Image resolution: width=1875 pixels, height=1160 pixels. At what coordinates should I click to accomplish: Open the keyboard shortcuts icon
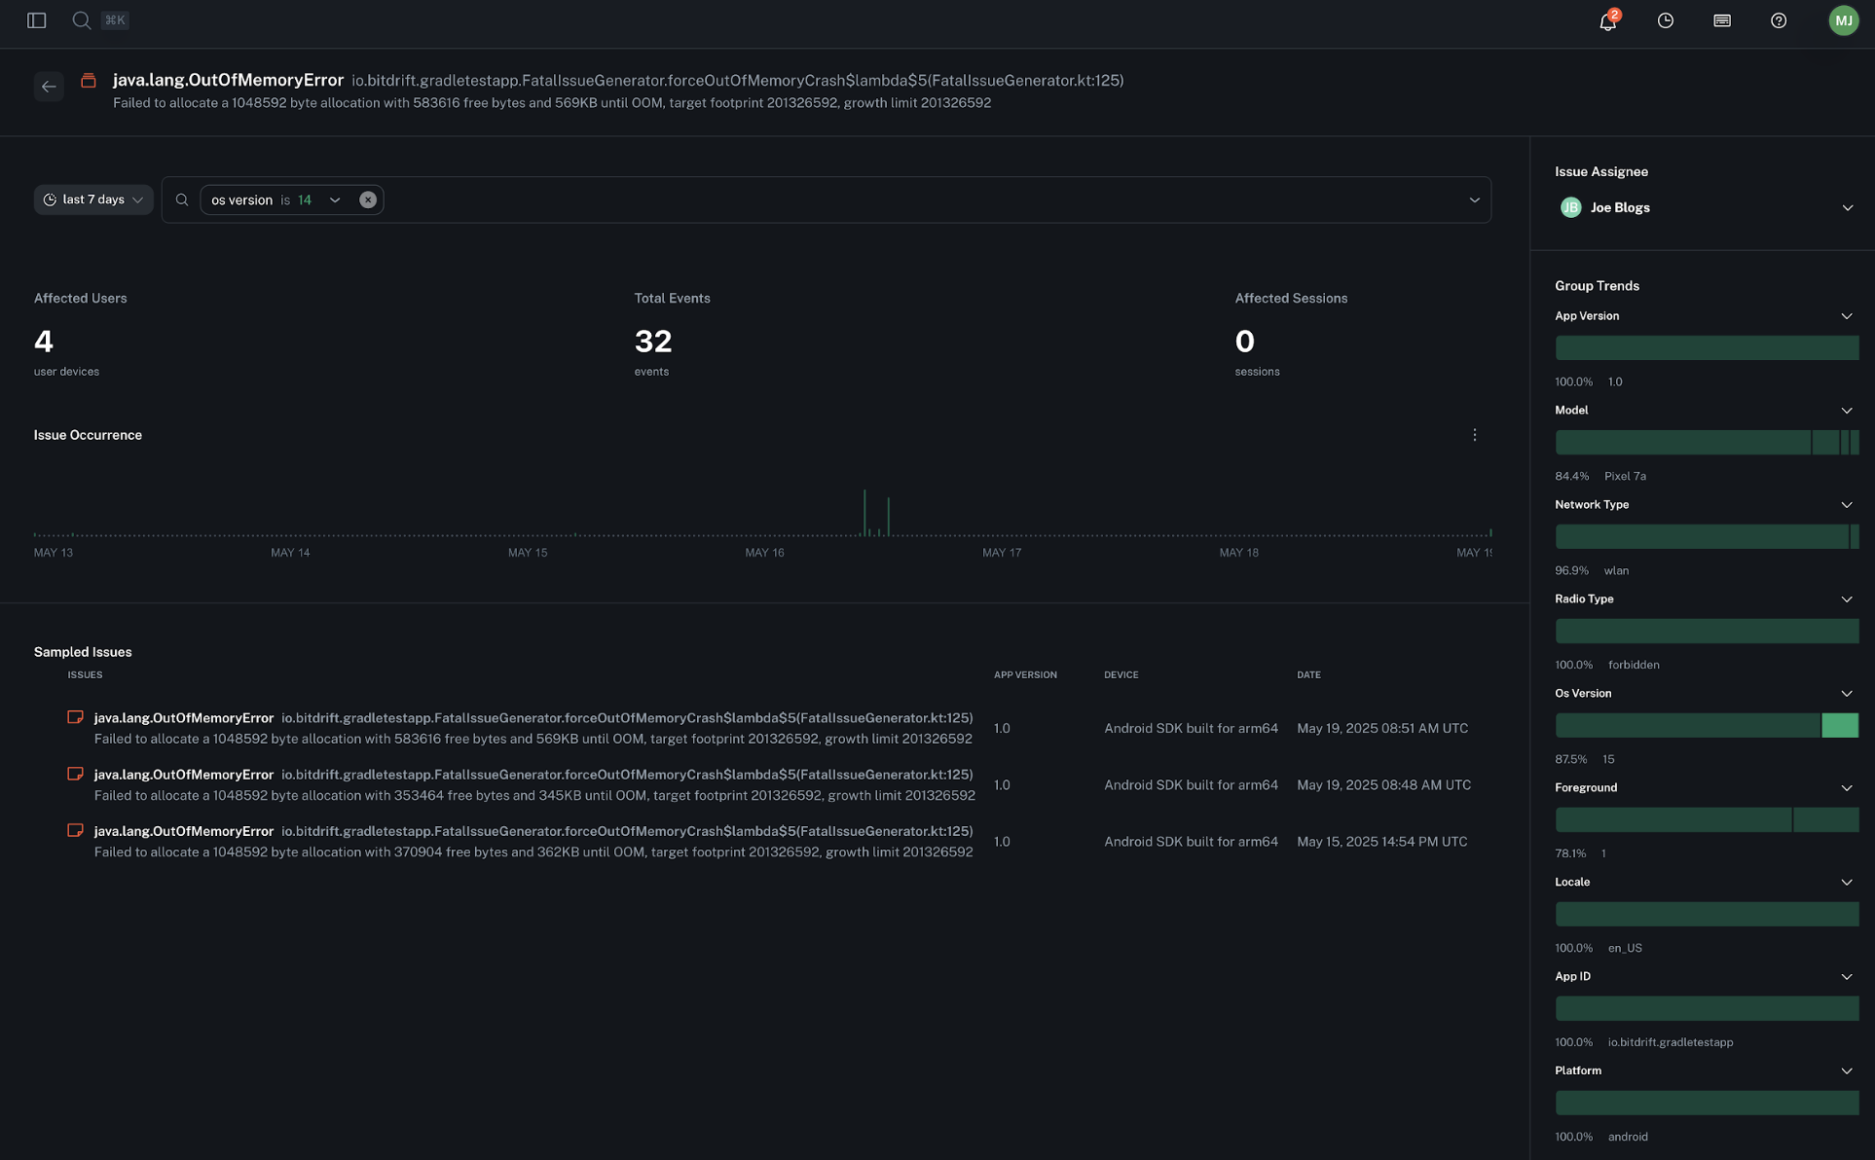(x=1721, y=20)
